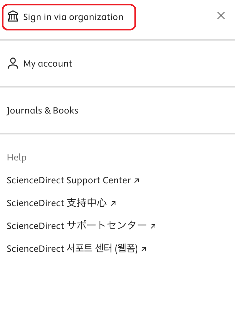
Task: Click the external arrow after サポートセンター
Action: click(153, 226)
